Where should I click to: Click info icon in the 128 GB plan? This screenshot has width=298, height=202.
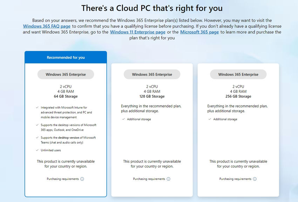(168, 179)
